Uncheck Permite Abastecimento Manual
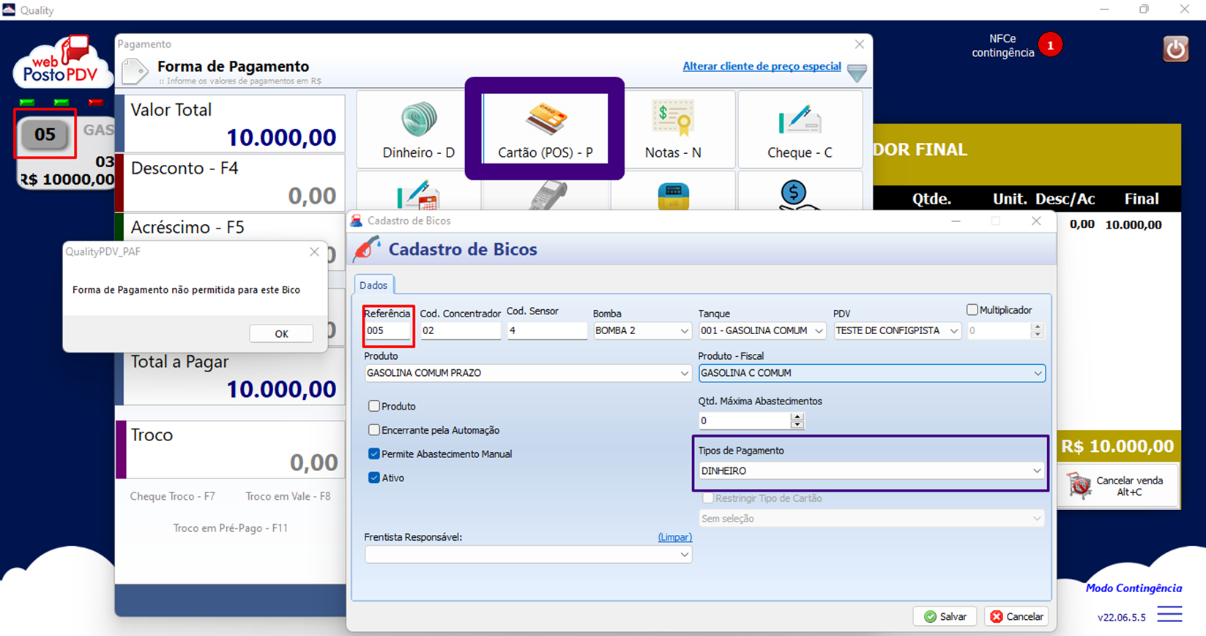Image resolution: width=1206 pixels, height=636 pixels. tap(374, 454)
